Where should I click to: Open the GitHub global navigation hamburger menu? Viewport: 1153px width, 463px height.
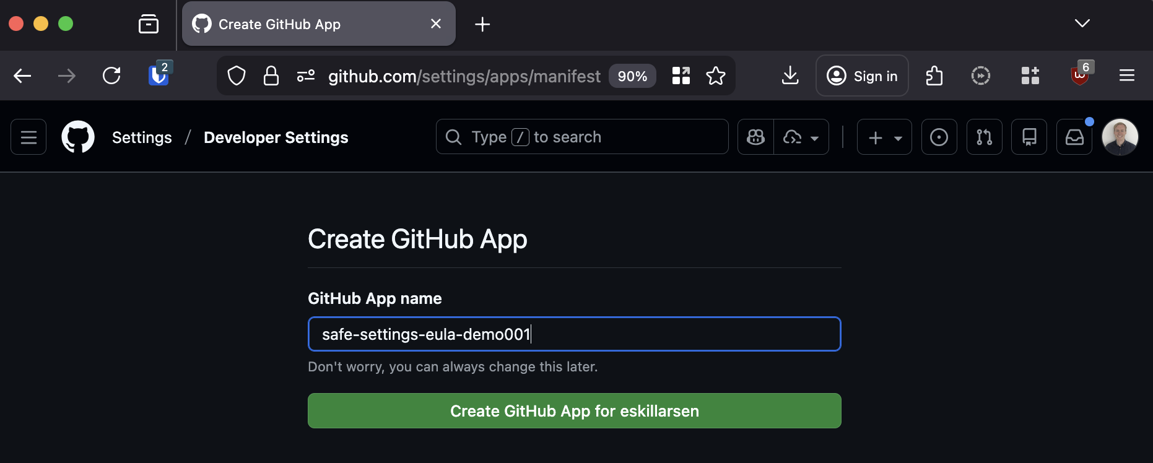pos(28,137)
